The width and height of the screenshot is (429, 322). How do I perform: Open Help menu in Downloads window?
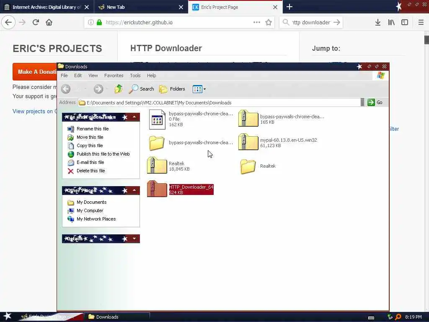151,75
